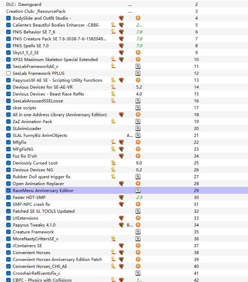This screenshot has width=248, height=282.
Task: Disable the BodySlide and Outfit Studio mod
Action: tap(9, 18)
